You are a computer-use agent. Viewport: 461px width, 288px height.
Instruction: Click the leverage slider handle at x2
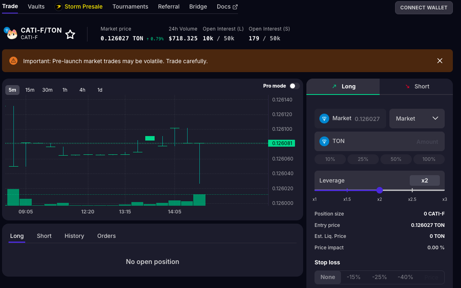click(380, 190)
